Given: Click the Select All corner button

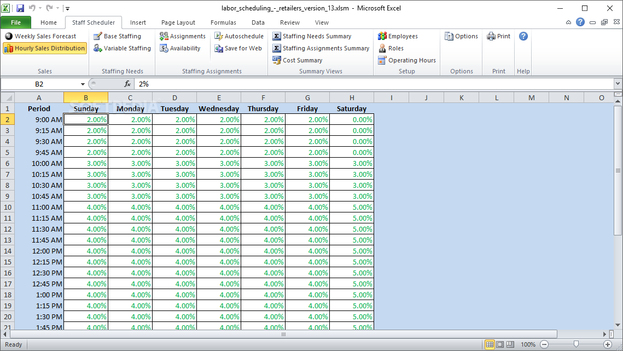Looking at the screenshot, I should [x=8, y=97].
